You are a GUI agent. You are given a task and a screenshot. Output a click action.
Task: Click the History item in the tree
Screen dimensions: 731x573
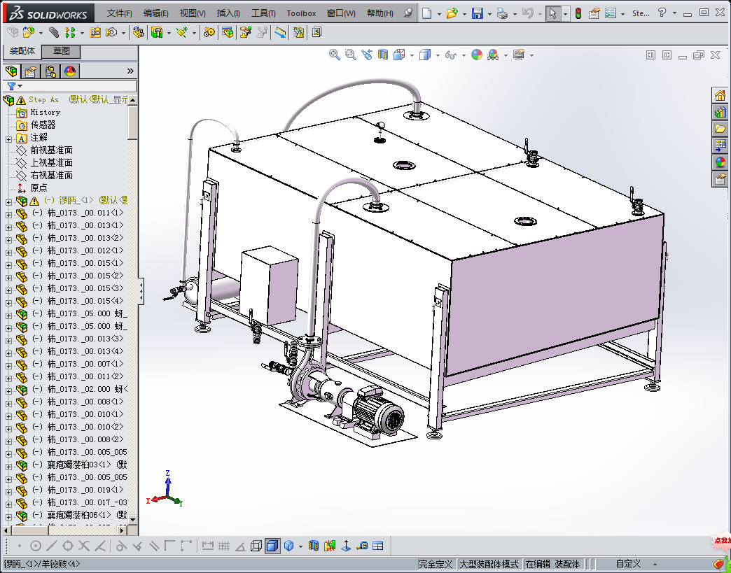pyautogui.click(x=45, y=112)
